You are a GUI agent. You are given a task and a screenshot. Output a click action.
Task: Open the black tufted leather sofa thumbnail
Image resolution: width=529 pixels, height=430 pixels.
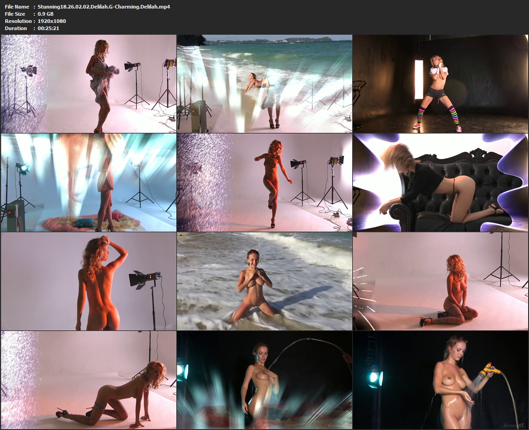click(x=440, y=182)
